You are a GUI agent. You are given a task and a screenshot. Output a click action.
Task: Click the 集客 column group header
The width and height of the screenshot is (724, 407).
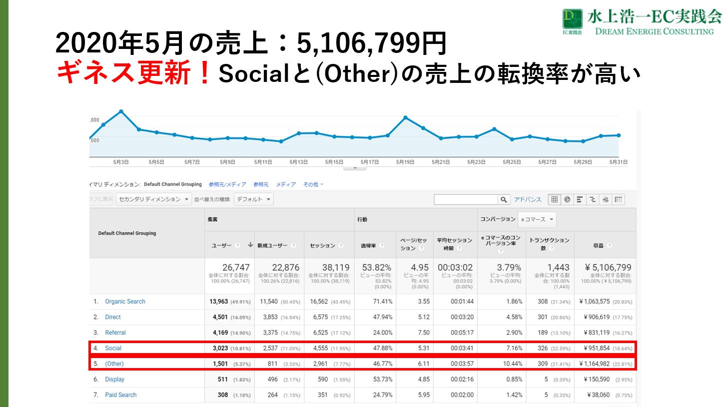point(212,219)
